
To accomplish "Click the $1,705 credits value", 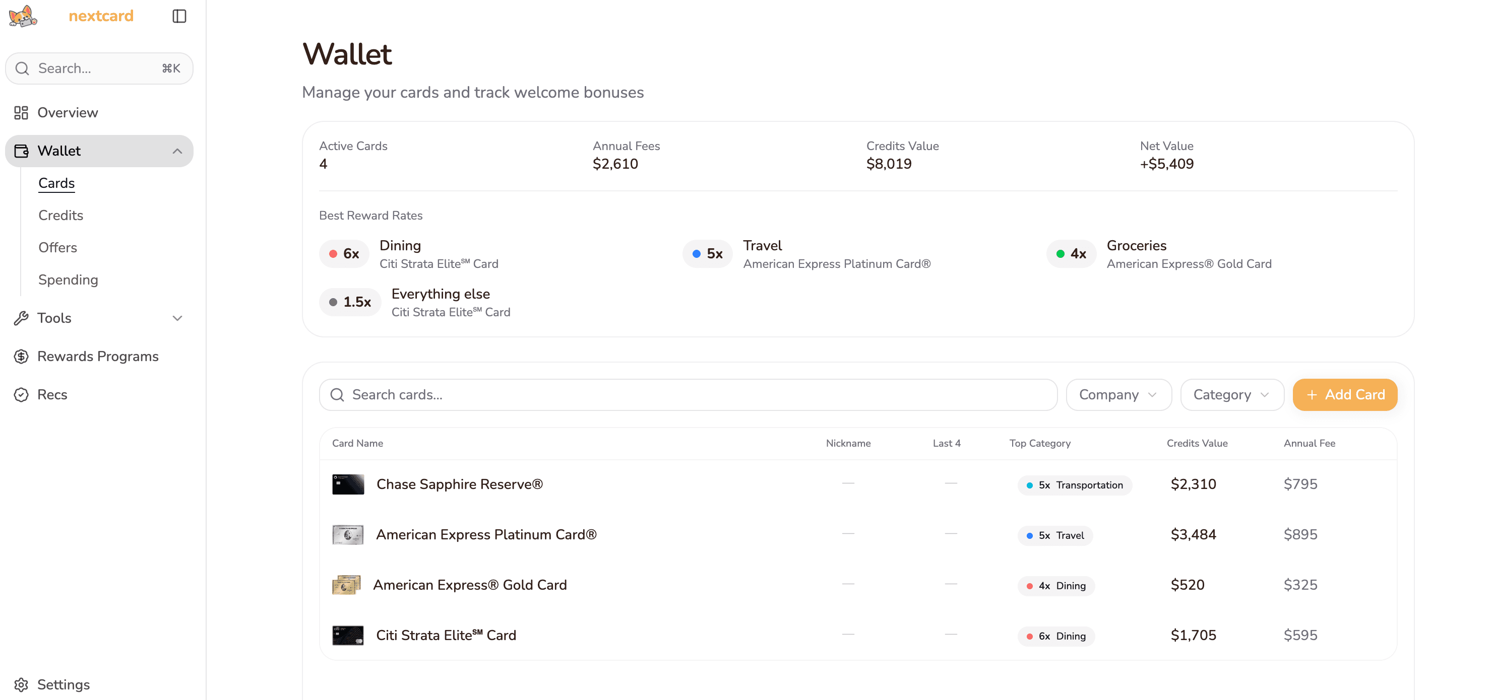I will point(1193,636).
